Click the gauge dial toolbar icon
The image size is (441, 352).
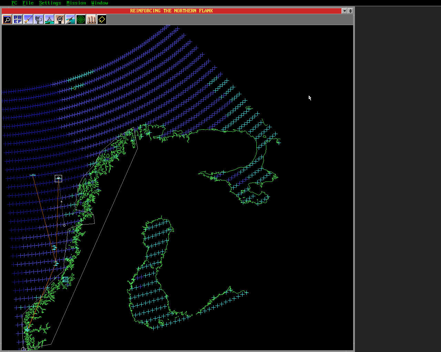coord(60,20)
